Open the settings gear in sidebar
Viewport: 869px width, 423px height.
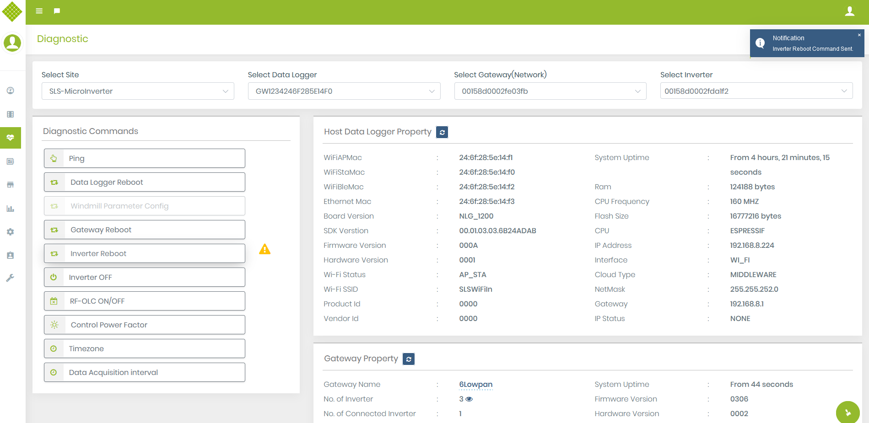(11, 232)
